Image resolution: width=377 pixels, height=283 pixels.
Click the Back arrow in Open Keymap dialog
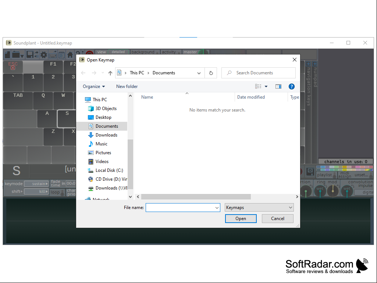[83, 73]
